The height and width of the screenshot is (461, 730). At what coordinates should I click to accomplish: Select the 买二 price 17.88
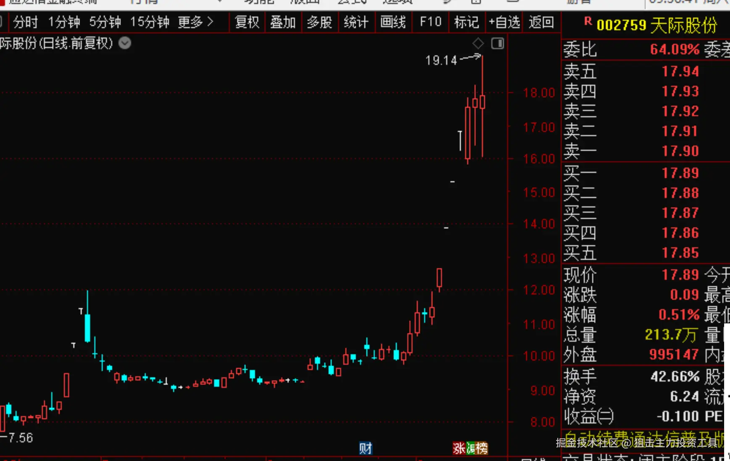(680, 193)
